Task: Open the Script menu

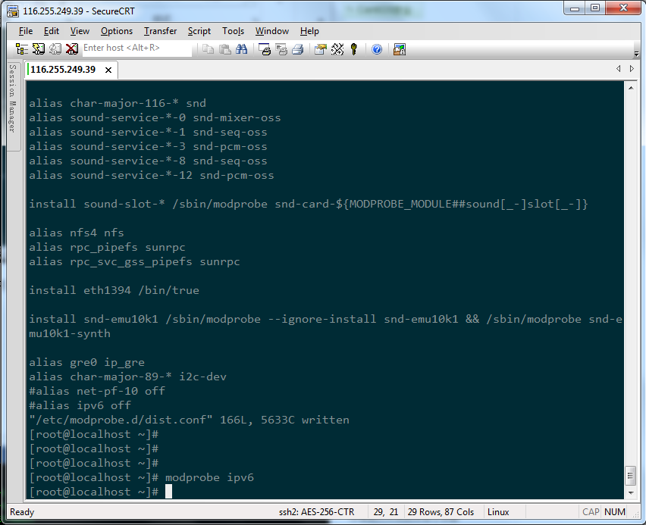Action: (199, 31)
